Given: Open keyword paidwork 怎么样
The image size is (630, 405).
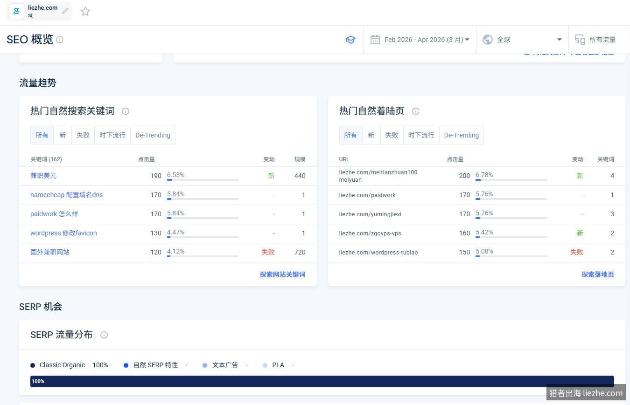Looking at the screenshot, I should tap(54, 214).
